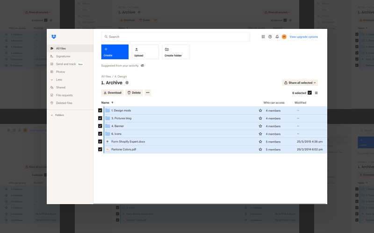Click the 6. Icons folder icon

tap(108, 134)
